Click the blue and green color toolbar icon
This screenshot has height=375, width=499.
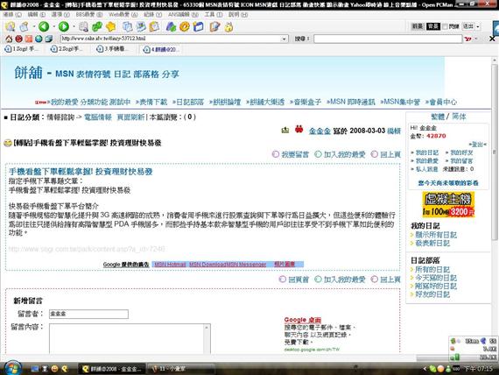(x=171, y=26)
